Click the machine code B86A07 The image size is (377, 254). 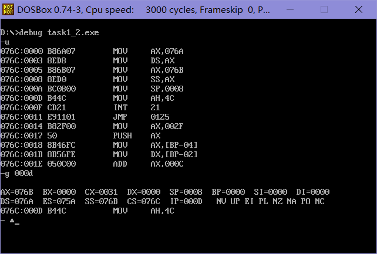tap(61, 51)
